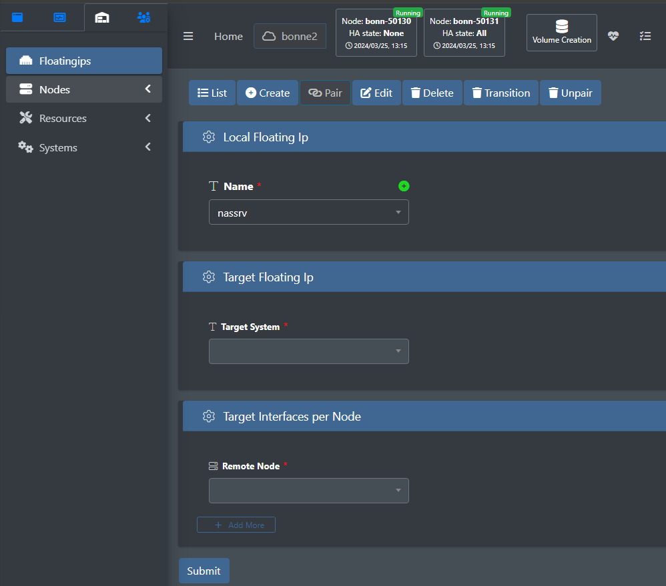The width and height of the screenshot is (666, 586).
Task: Open the Target System dropdown
Action: [309, 351]
